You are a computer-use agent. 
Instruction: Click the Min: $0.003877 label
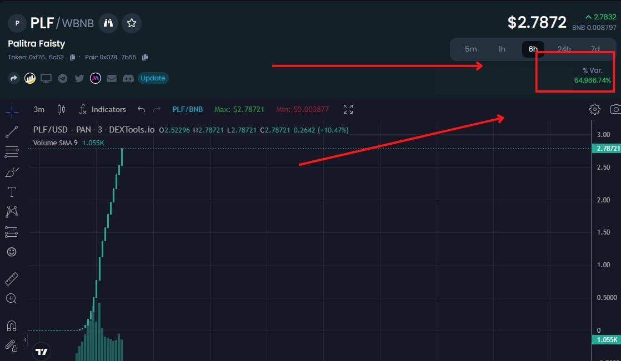pos(302,110)
